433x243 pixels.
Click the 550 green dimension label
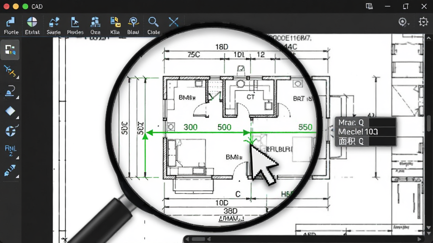pos(305,127)
